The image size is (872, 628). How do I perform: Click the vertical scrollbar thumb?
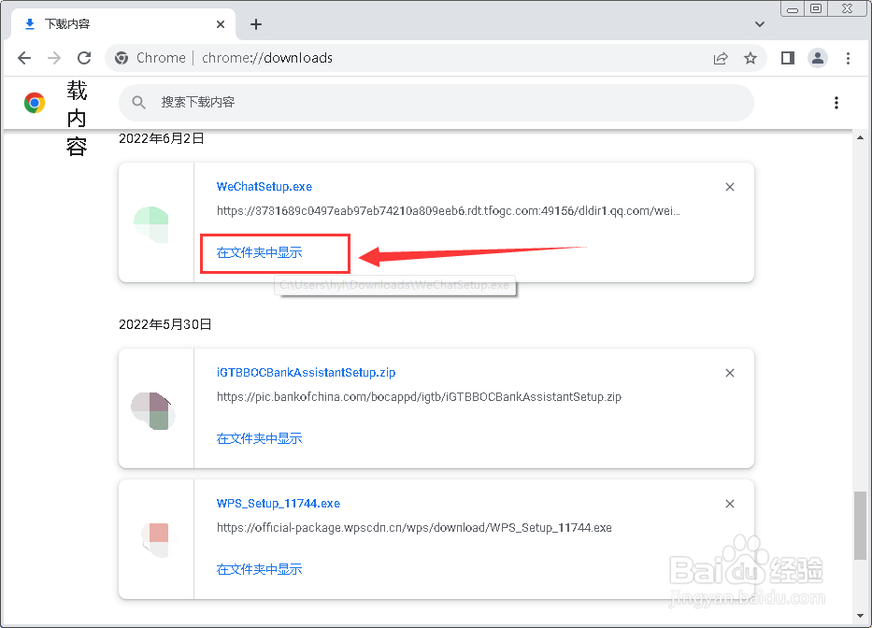tap(861, 525)
